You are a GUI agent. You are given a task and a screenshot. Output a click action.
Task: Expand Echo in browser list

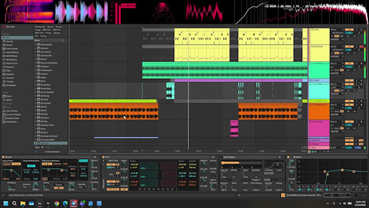pyautogui.click(x=35, y=129)
